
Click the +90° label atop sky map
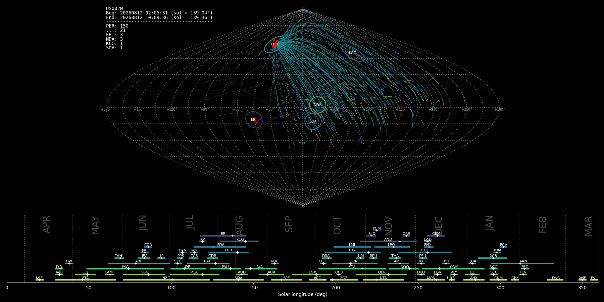303,7
